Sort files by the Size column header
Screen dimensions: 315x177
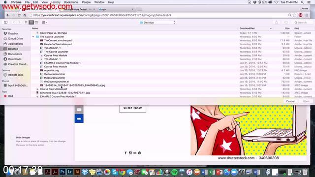pos(287,29)
